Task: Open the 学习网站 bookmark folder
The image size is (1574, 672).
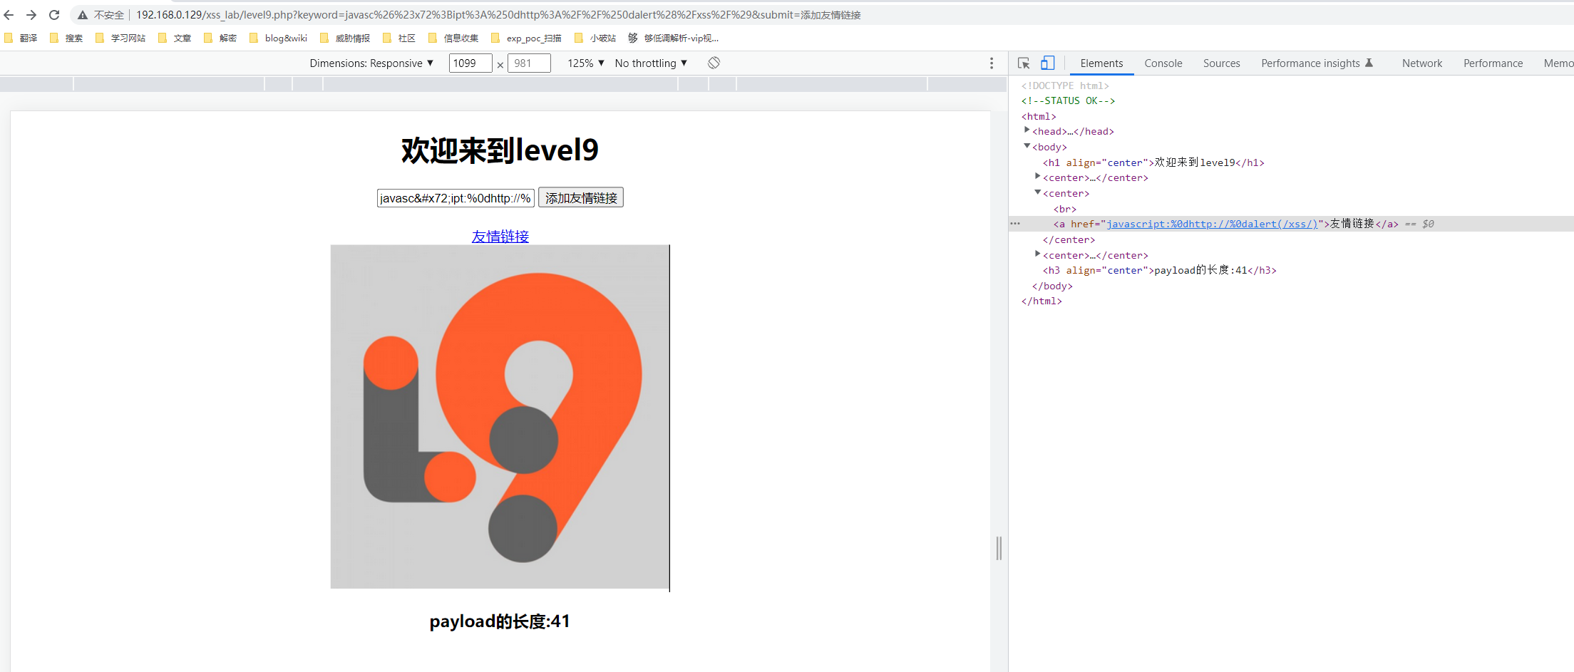Action: click(x=120, y=38)
